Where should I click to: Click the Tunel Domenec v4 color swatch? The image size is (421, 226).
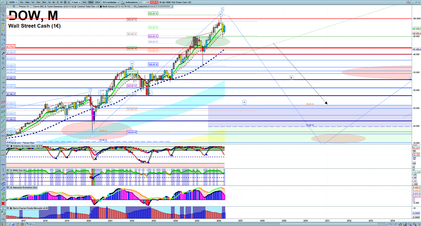pyautogui.click(x=46, y=7)
